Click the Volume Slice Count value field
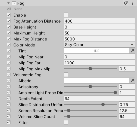This screenshot has width=137, height=127. (x=127, y=116)
